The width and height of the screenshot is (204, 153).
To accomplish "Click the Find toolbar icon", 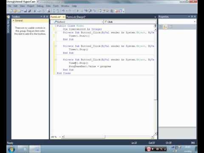I will pos(49,11).
